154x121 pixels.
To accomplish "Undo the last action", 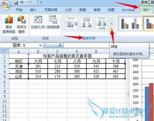I will [x=22, y=2].
